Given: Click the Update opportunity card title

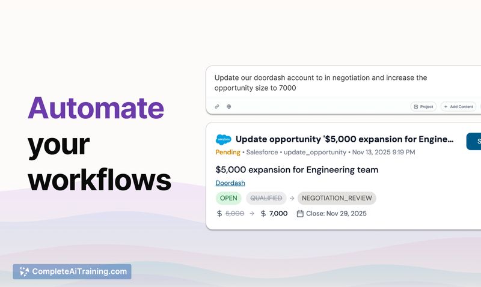Looking at the screenshot, I should 345,139.
